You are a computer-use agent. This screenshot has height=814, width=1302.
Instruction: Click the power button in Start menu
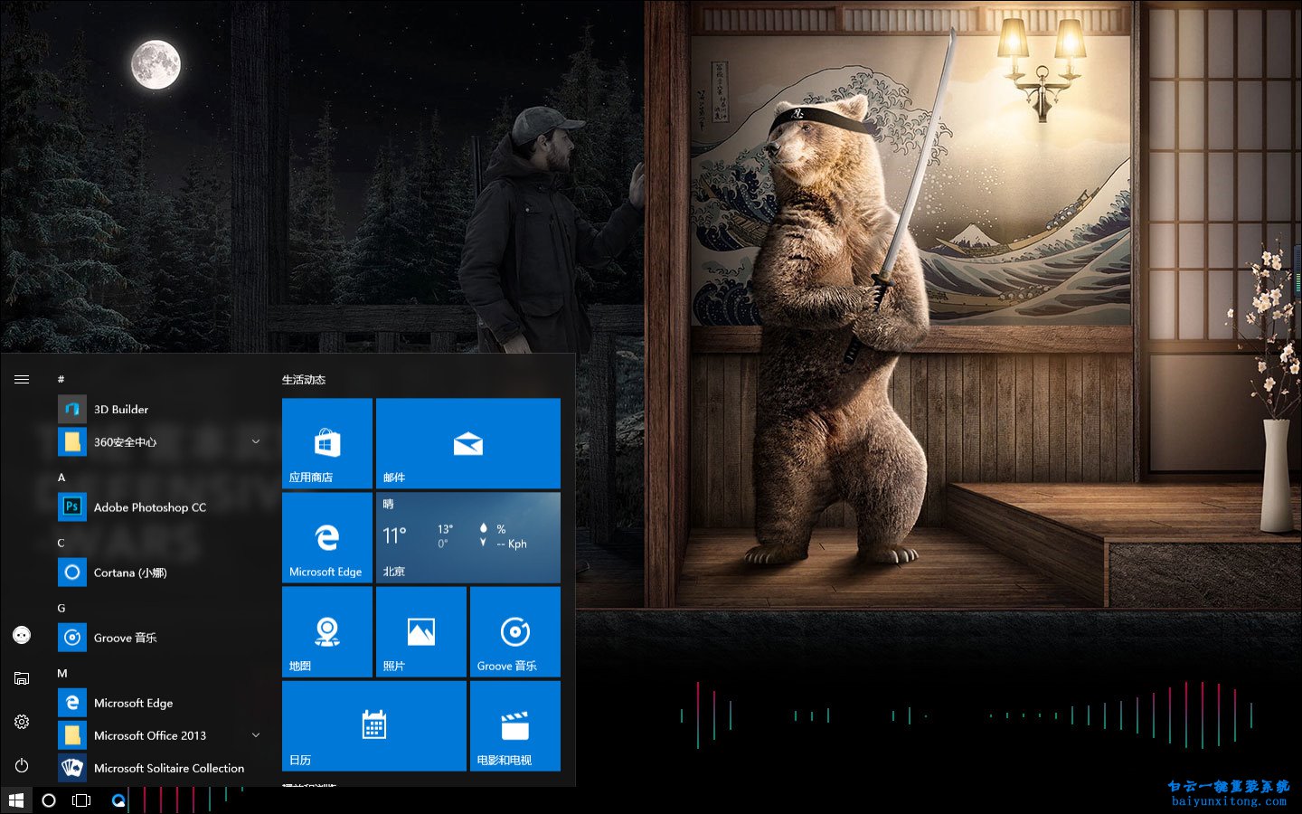tap(22, 765)
